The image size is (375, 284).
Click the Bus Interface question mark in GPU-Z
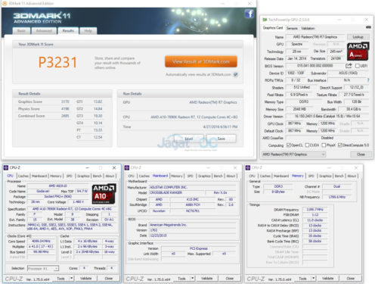tap(368, 80)
